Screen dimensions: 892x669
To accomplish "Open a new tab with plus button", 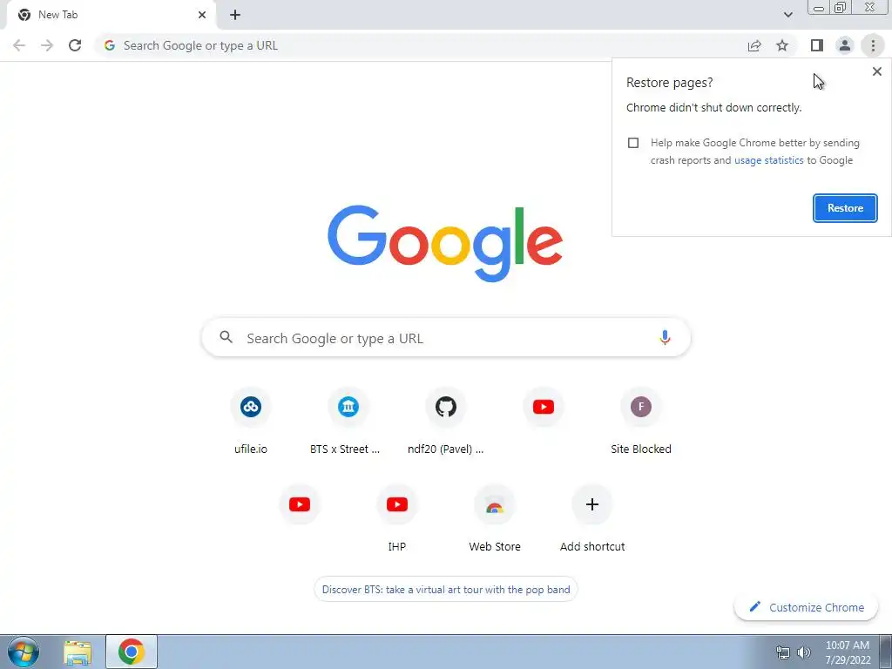I will click(x=235, y=15).
